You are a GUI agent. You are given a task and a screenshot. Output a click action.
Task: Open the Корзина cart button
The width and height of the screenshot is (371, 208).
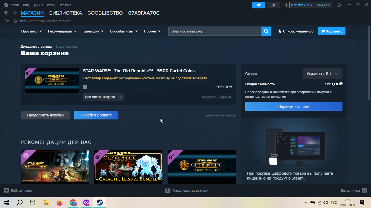[x=332, y=31]
